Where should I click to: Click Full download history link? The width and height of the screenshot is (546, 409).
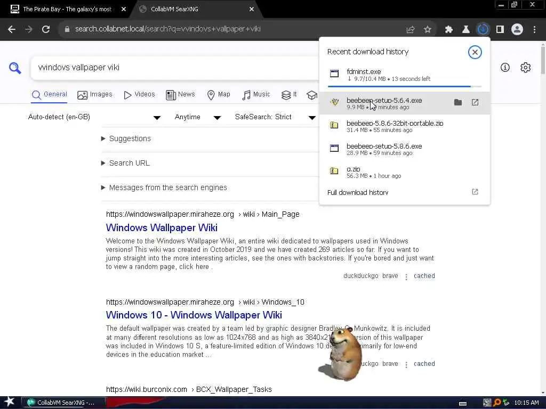point(358,192)
